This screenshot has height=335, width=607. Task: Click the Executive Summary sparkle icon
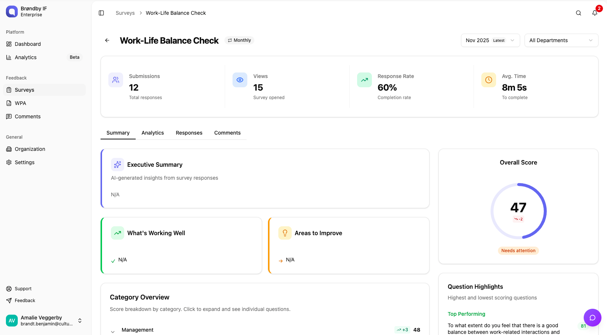tap(118, 165)
